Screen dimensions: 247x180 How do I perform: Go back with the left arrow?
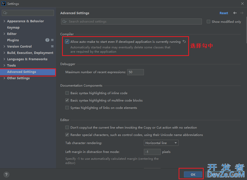235,13
